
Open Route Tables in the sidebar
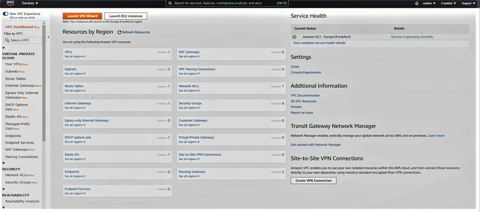pos(15,78)
